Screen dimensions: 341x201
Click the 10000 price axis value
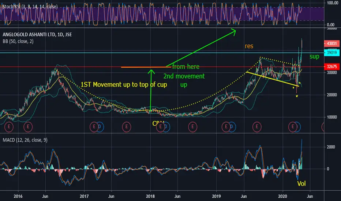pyautogui.click(x=331, y=117)
